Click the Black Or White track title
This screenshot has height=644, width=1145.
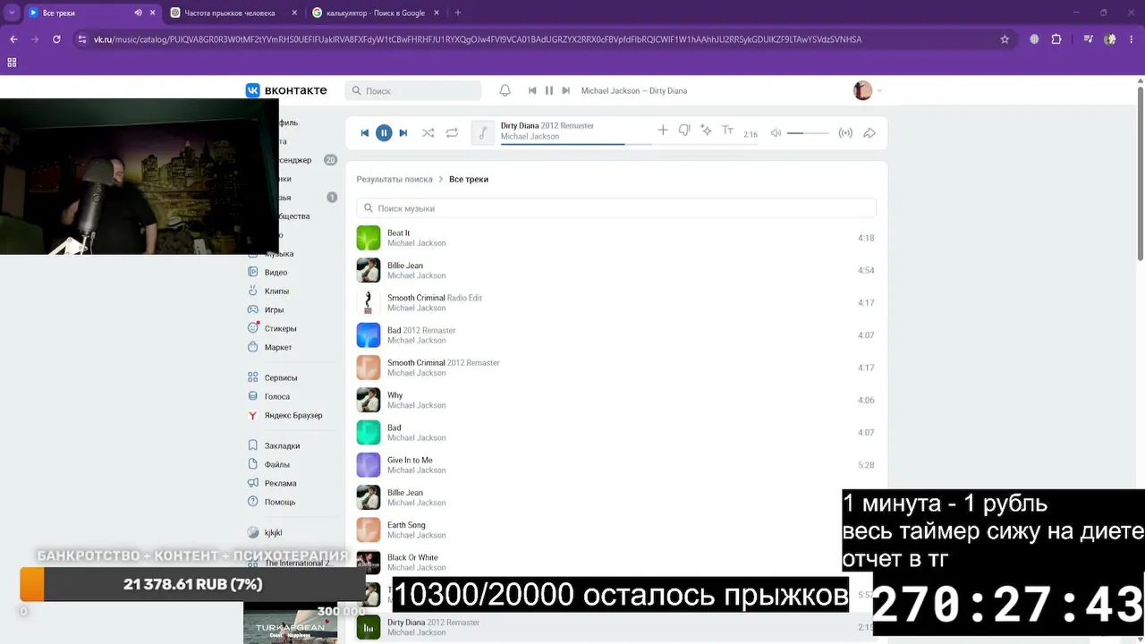412,557
